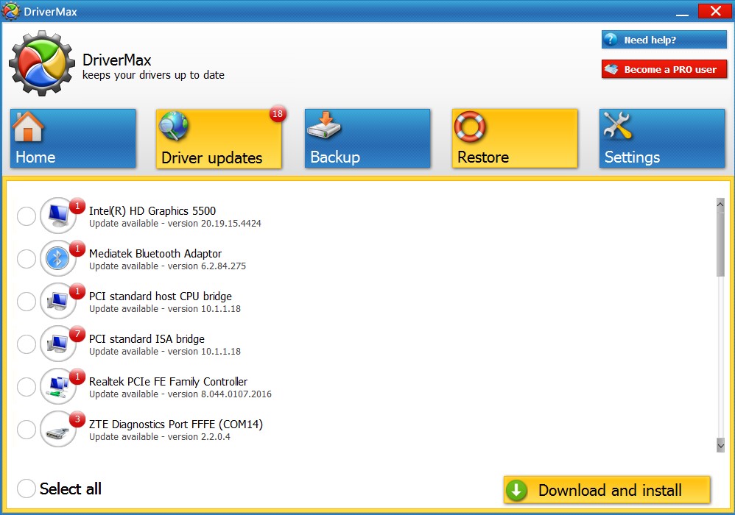Click the green download arrow icon
The width and height of the screenshot is (735, 515).
(x=516, y=490)
